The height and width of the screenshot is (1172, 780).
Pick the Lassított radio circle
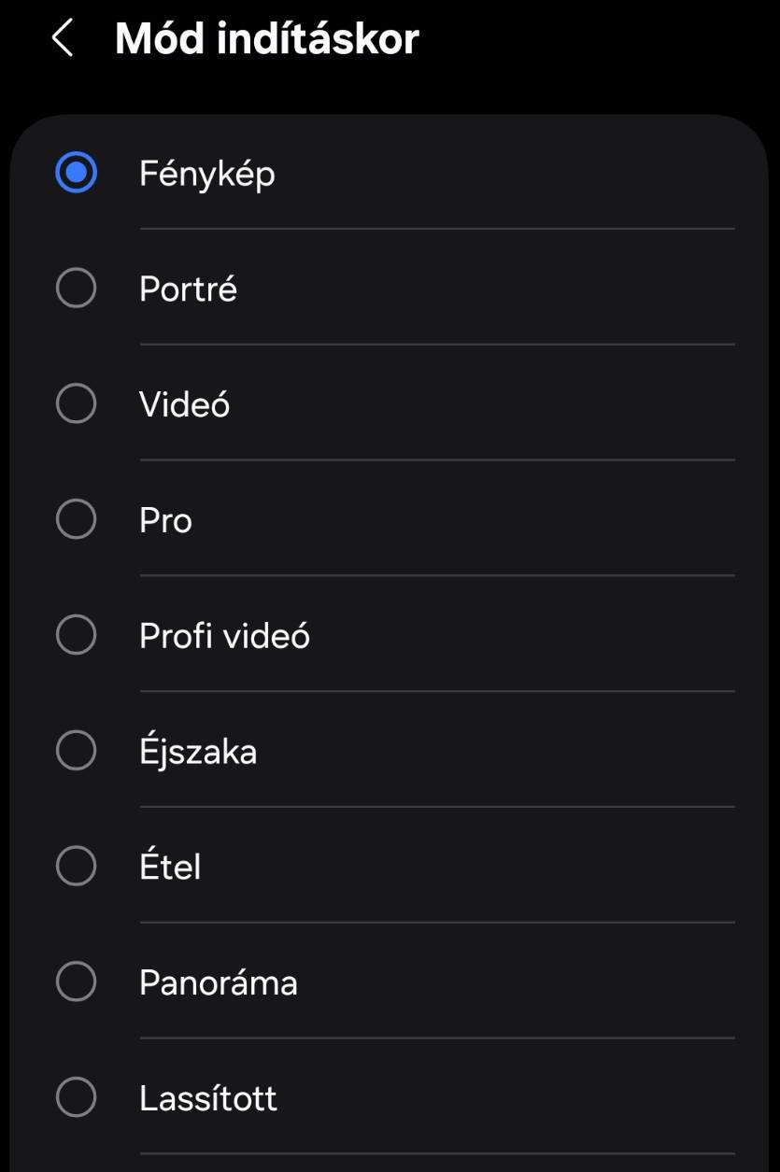tap(76, 1097)
